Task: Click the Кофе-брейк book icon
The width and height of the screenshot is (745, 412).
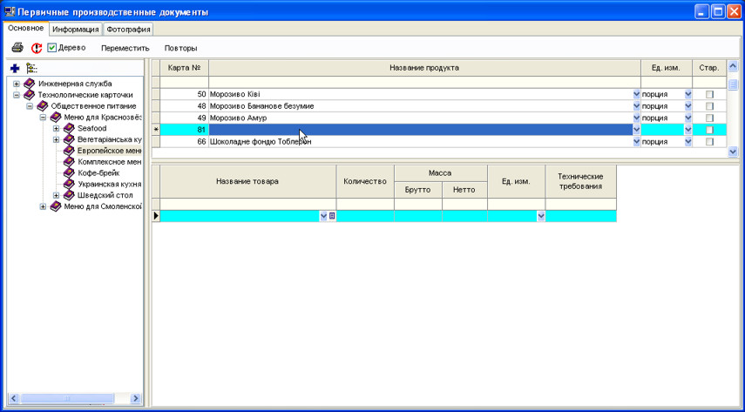Action: click(x=69, y=173)
